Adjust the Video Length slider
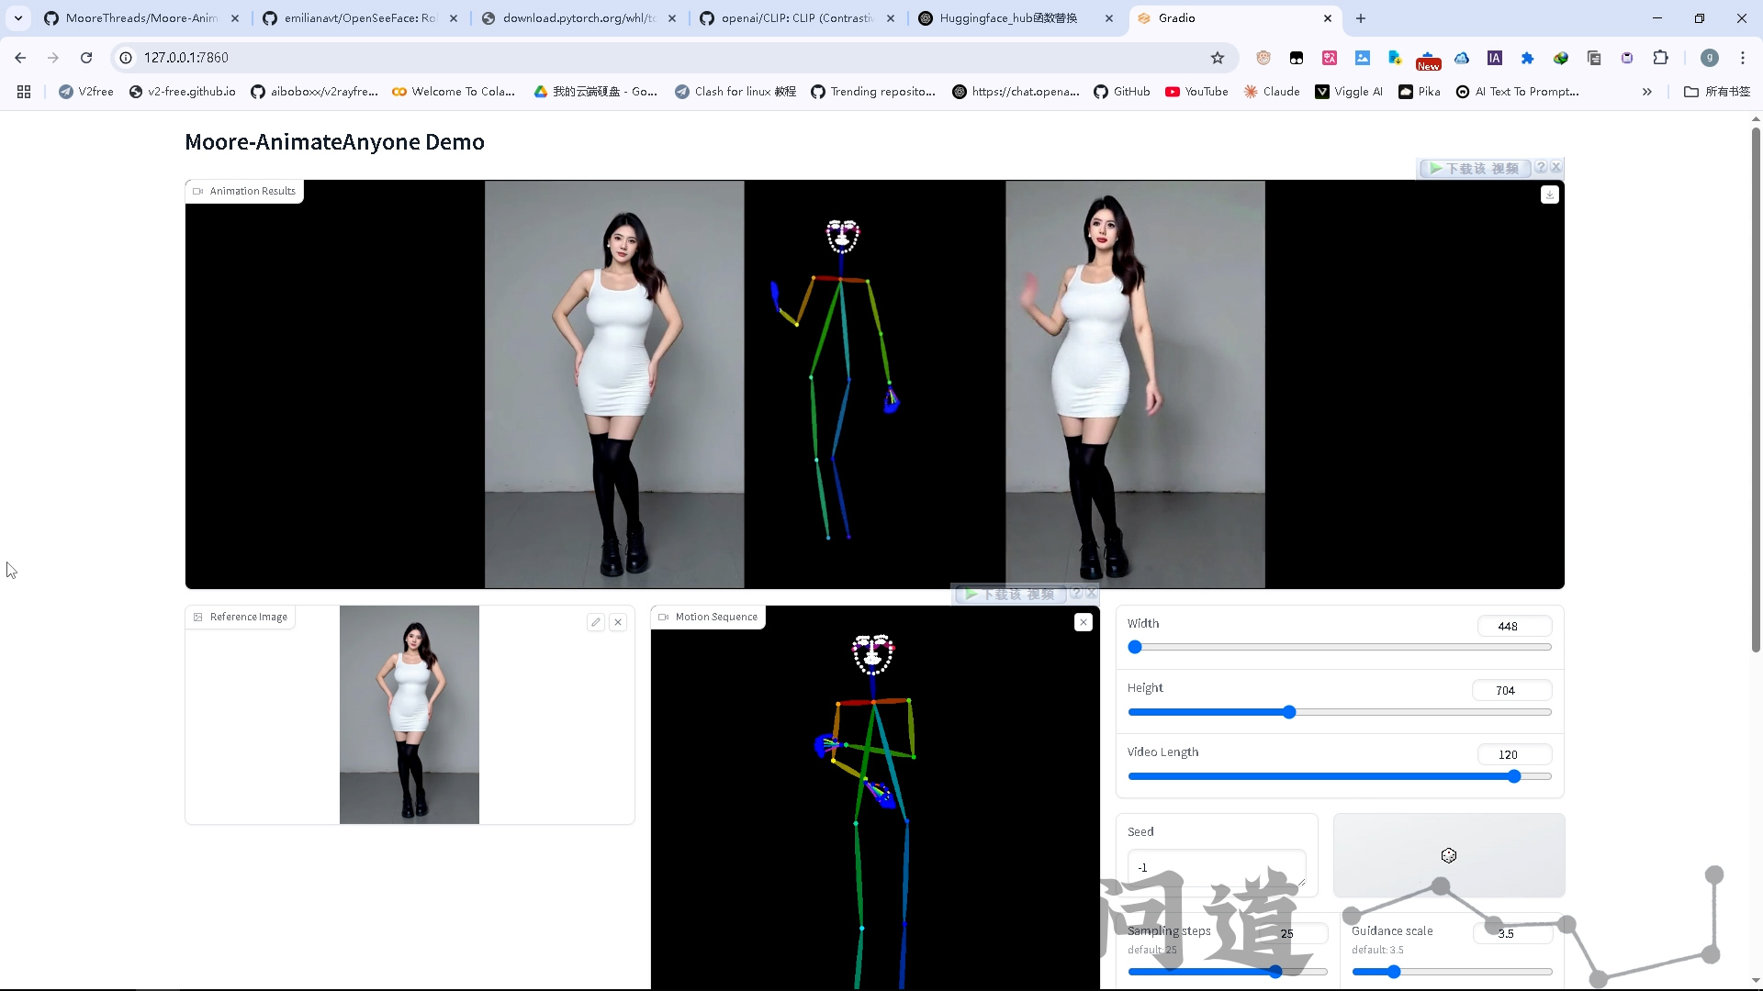 click(1514, 776)
